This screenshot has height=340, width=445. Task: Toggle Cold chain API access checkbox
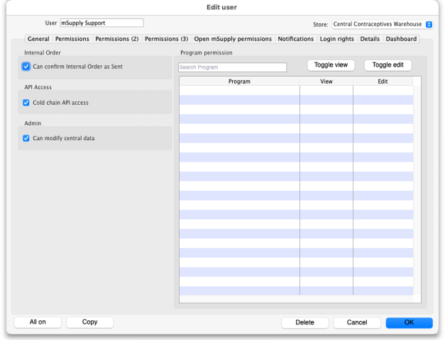coord(26,103)
